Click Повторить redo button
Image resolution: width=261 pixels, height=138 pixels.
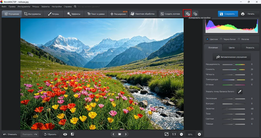pos(30,134)
